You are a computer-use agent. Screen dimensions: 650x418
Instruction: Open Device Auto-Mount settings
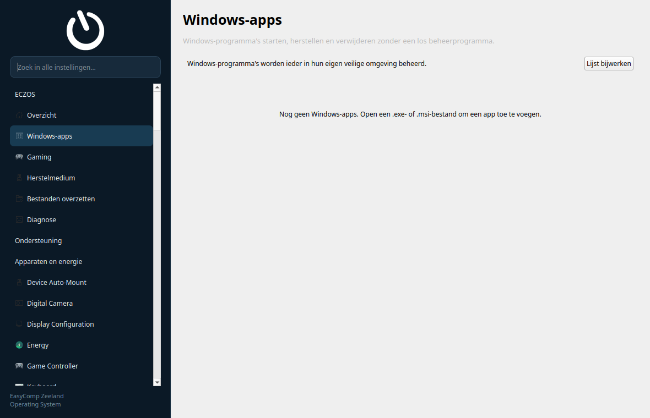(x=82, y=282)
